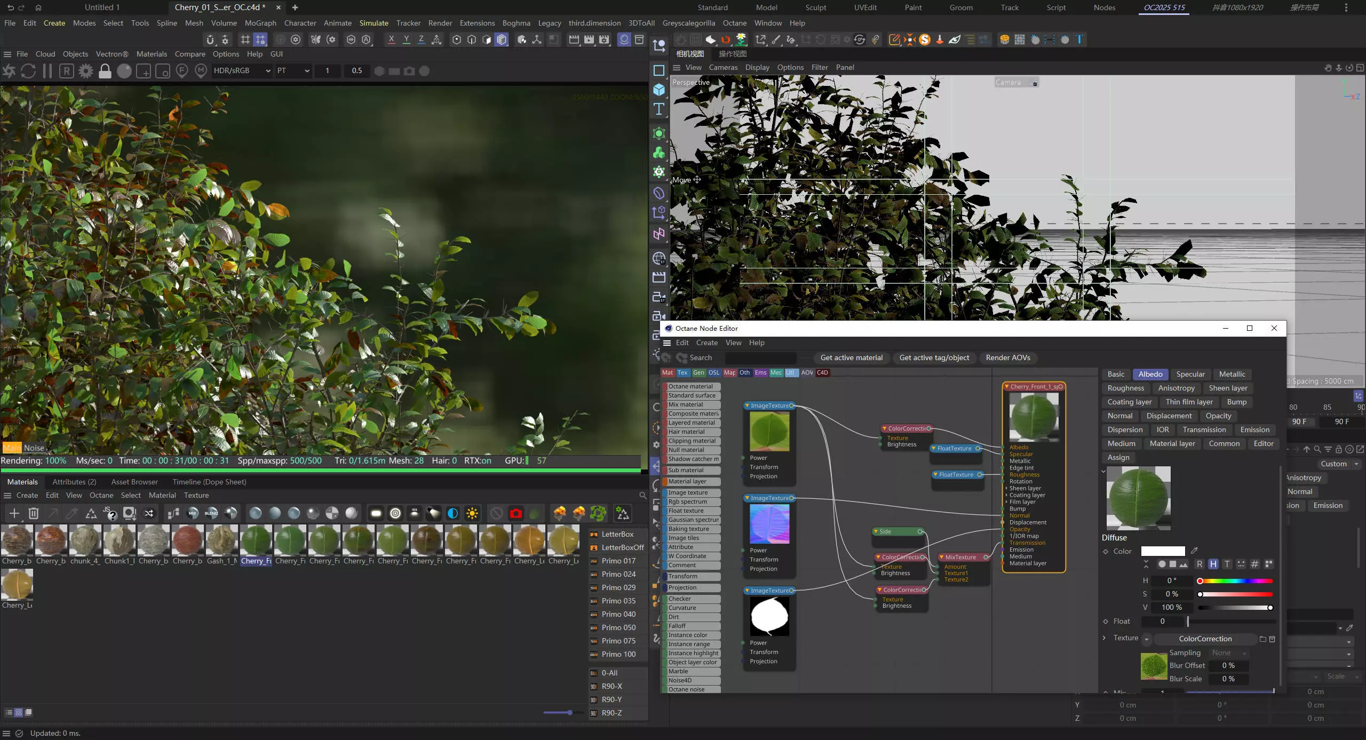Click the delete material trash icon
The image size is (1366, 740).
pyautogui.click(x=33, y=513)
